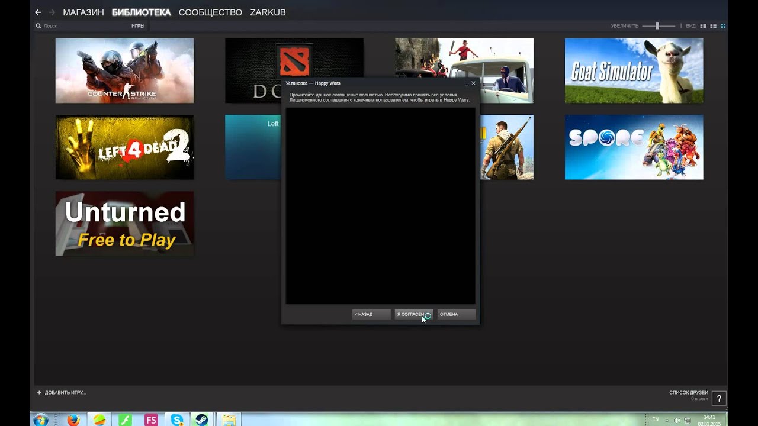Click the Steam taskbar icon
The image size is (758, 426).
tap(203, 420)
